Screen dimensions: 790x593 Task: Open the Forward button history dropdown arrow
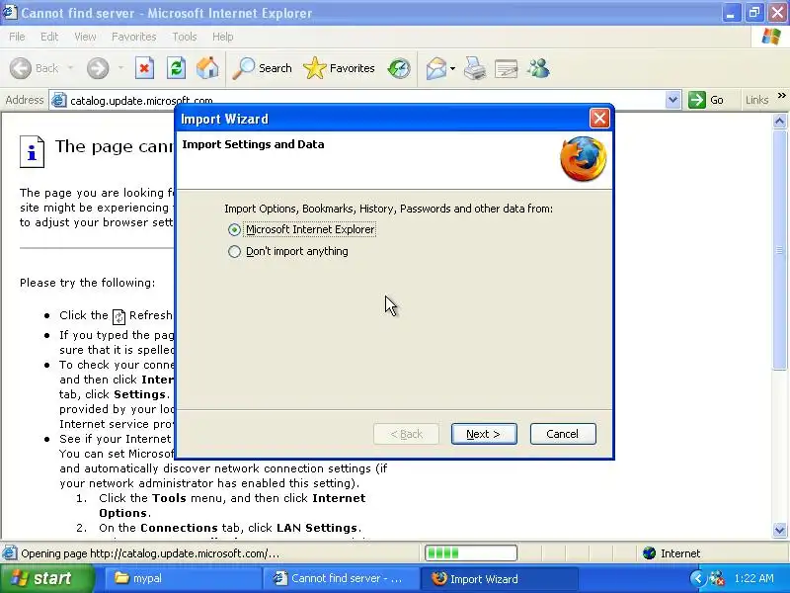120,68
